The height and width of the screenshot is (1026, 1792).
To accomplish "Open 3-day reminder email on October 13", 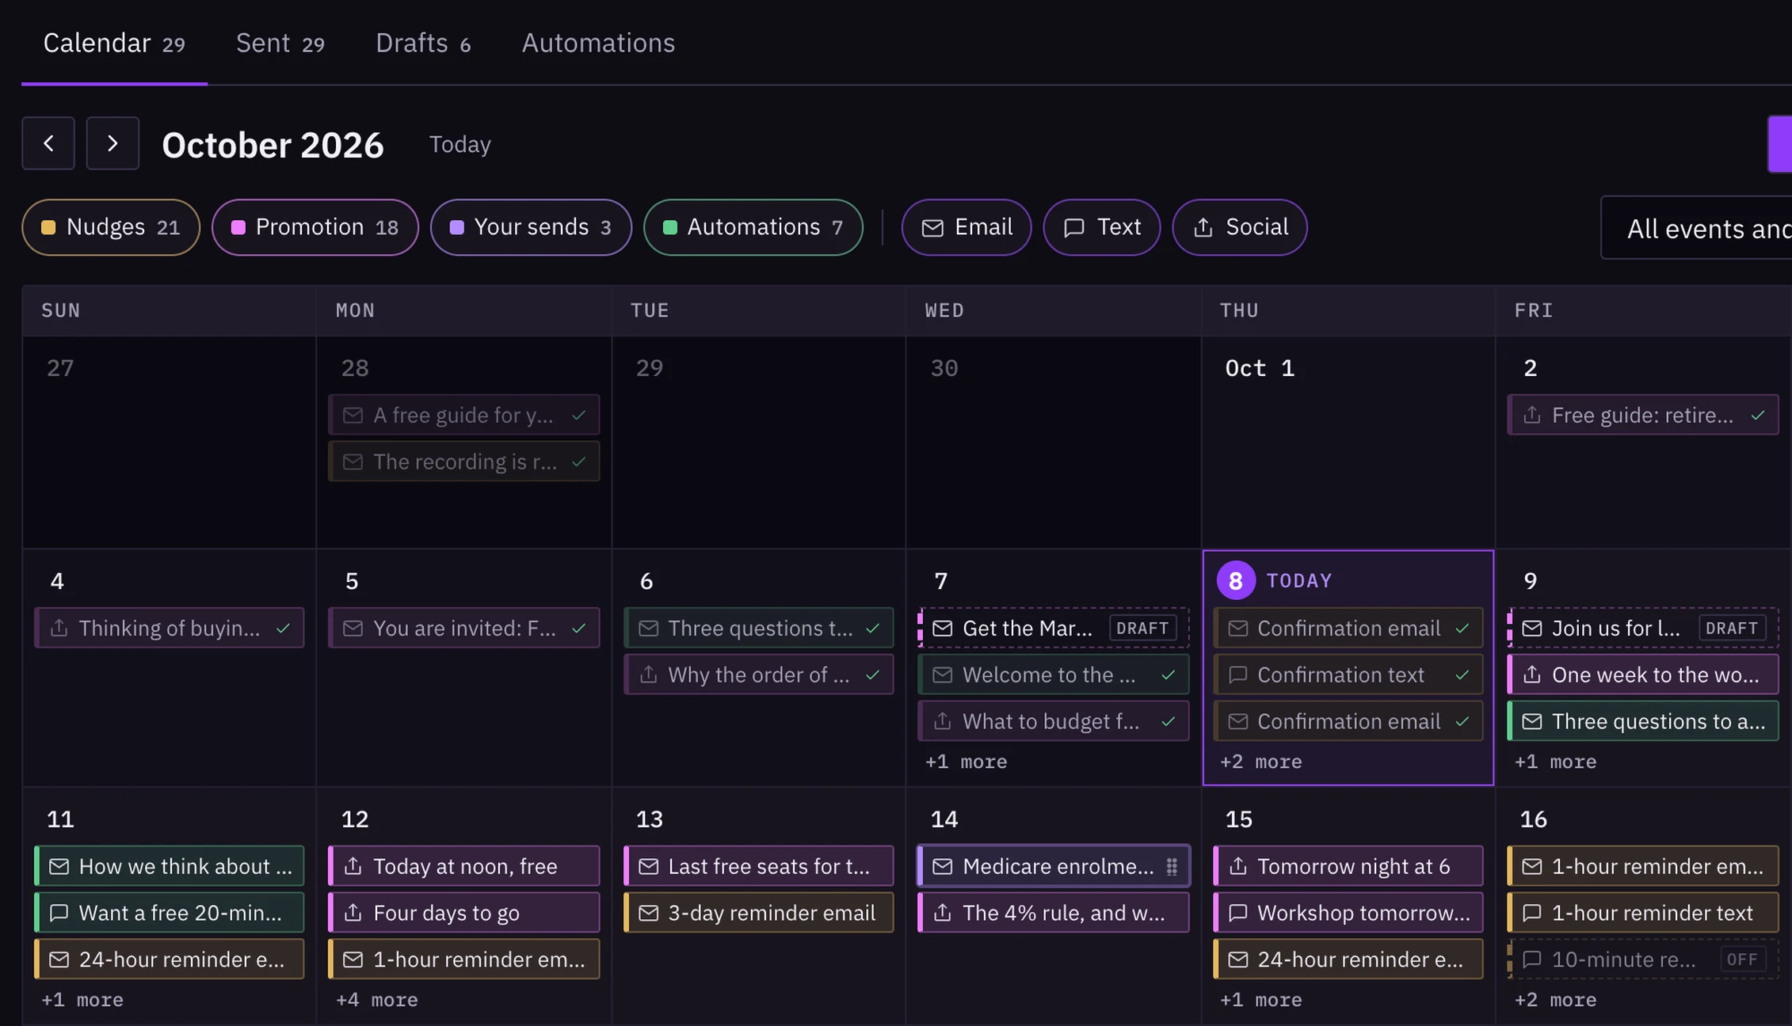I will (759, 913).
